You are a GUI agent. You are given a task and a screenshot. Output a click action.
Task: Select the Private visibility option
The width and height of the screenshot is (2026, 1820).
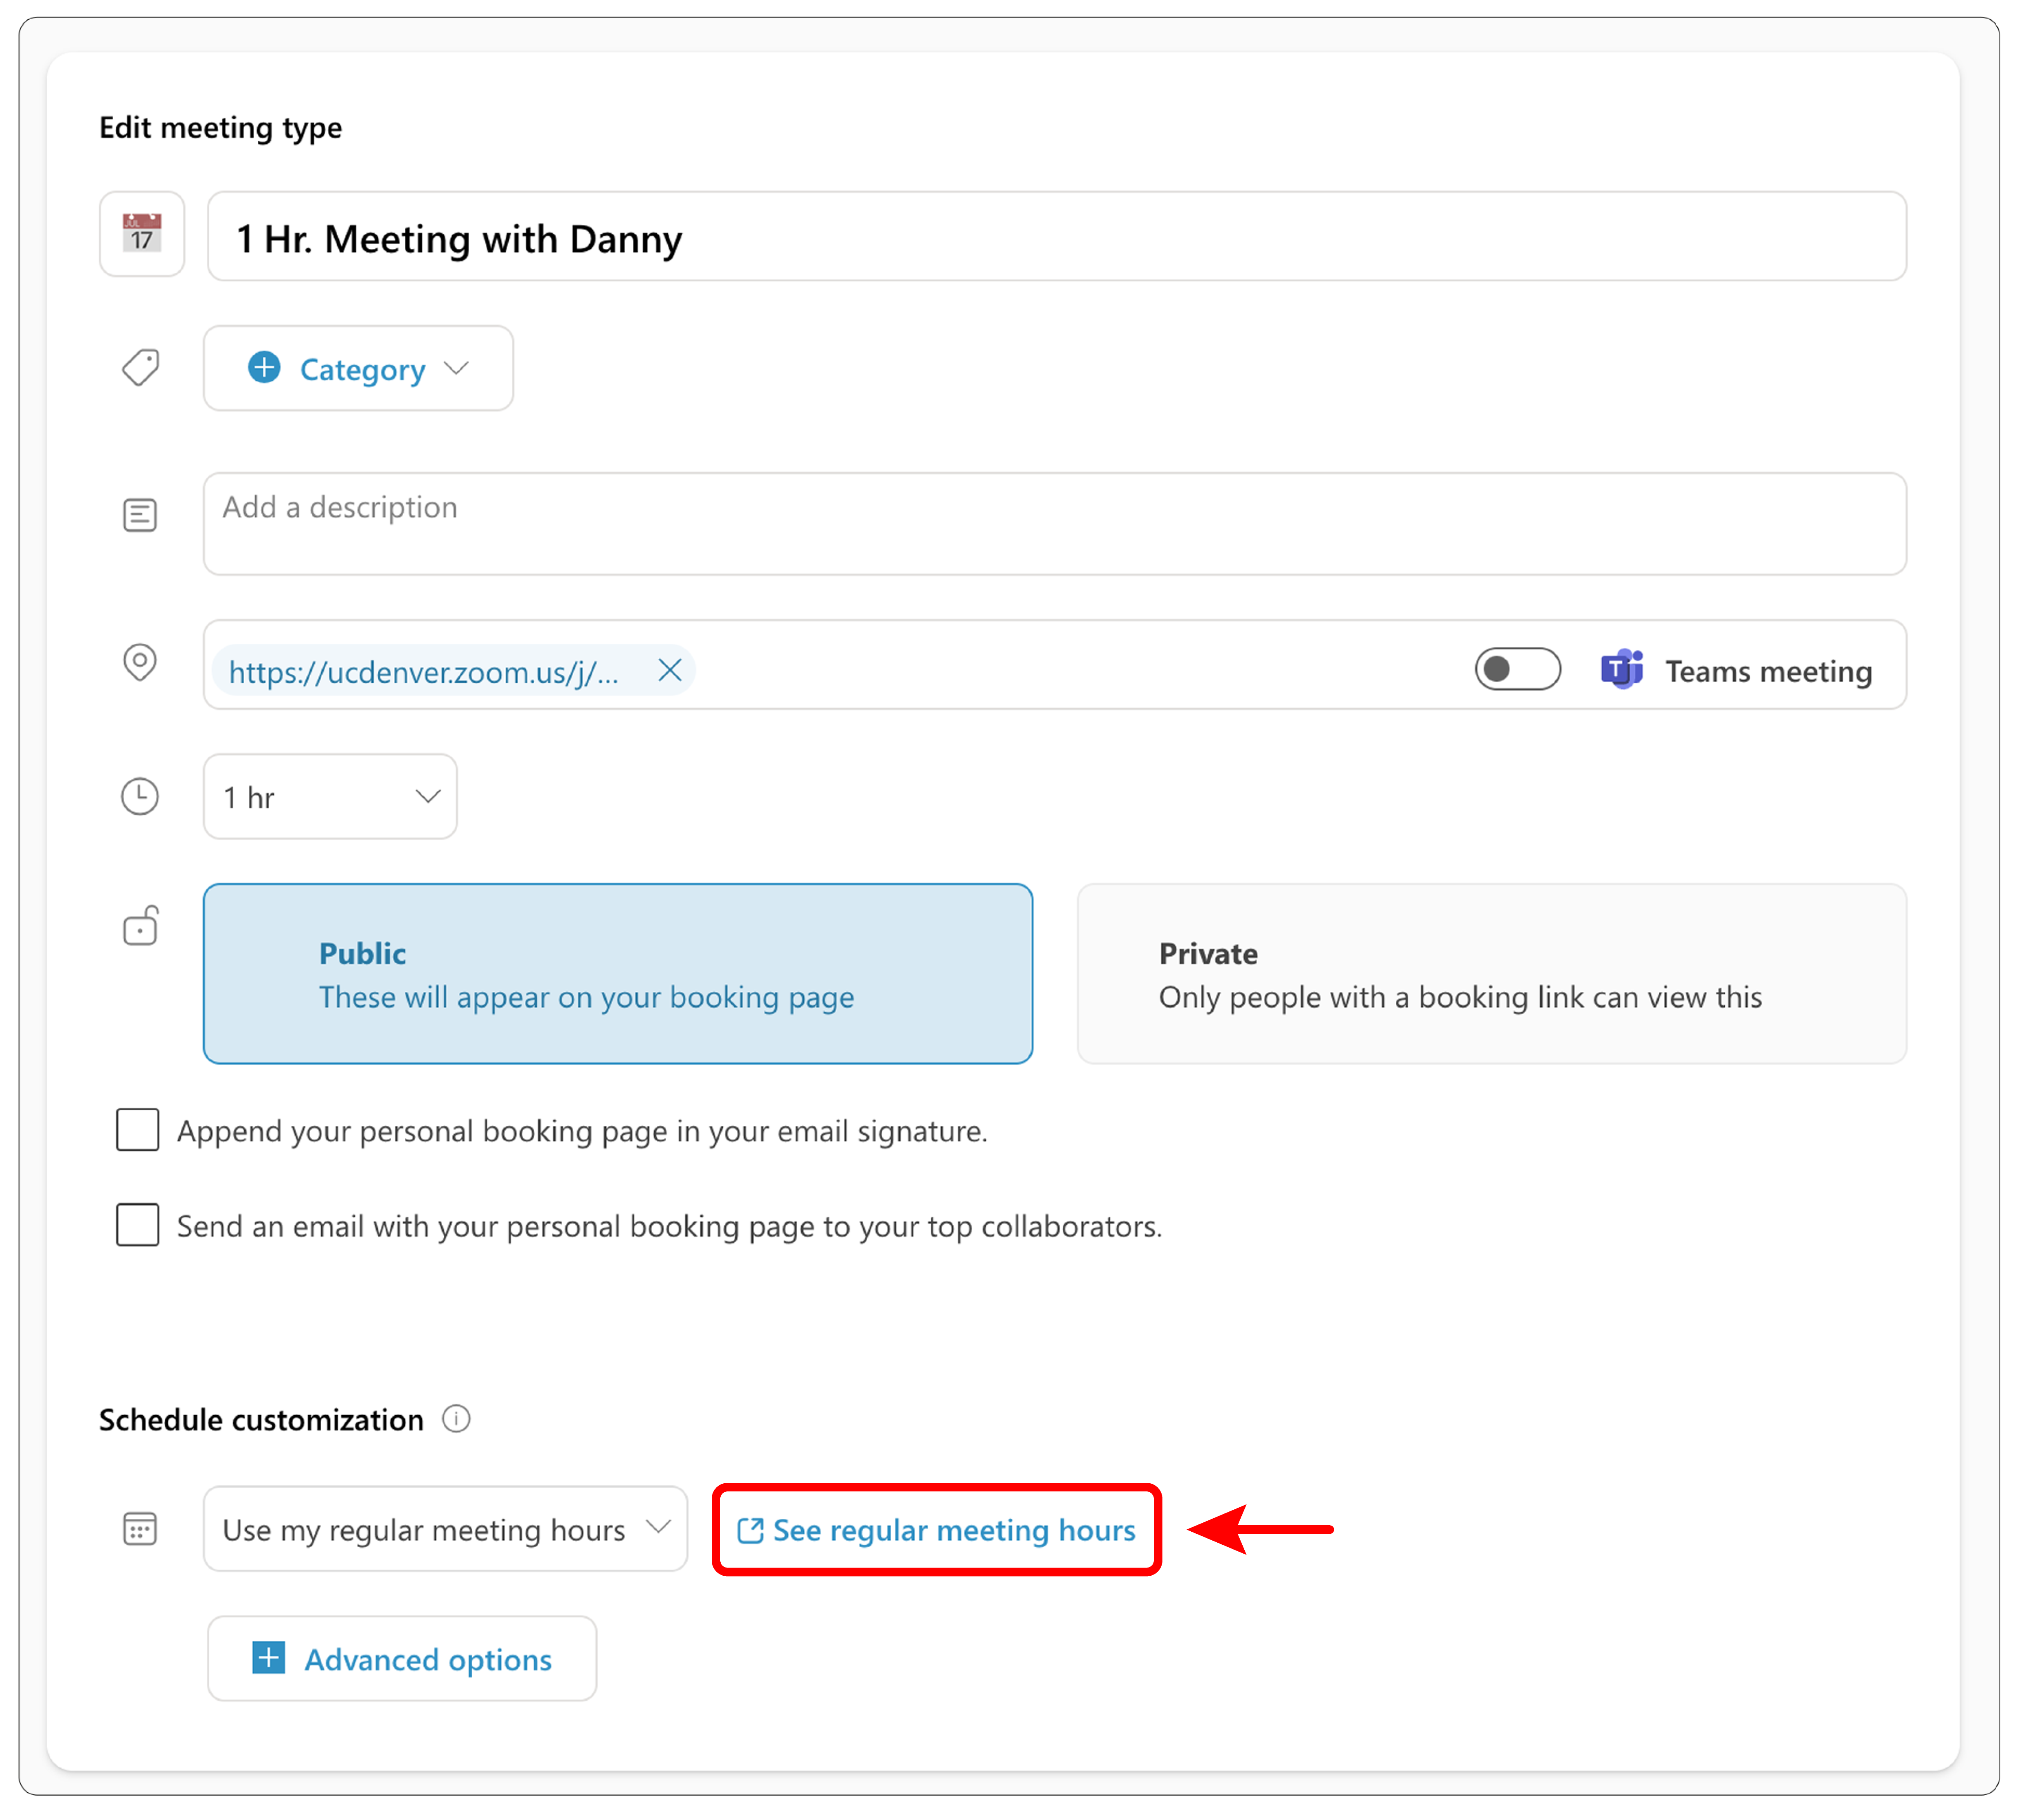tap(1490, 973)
